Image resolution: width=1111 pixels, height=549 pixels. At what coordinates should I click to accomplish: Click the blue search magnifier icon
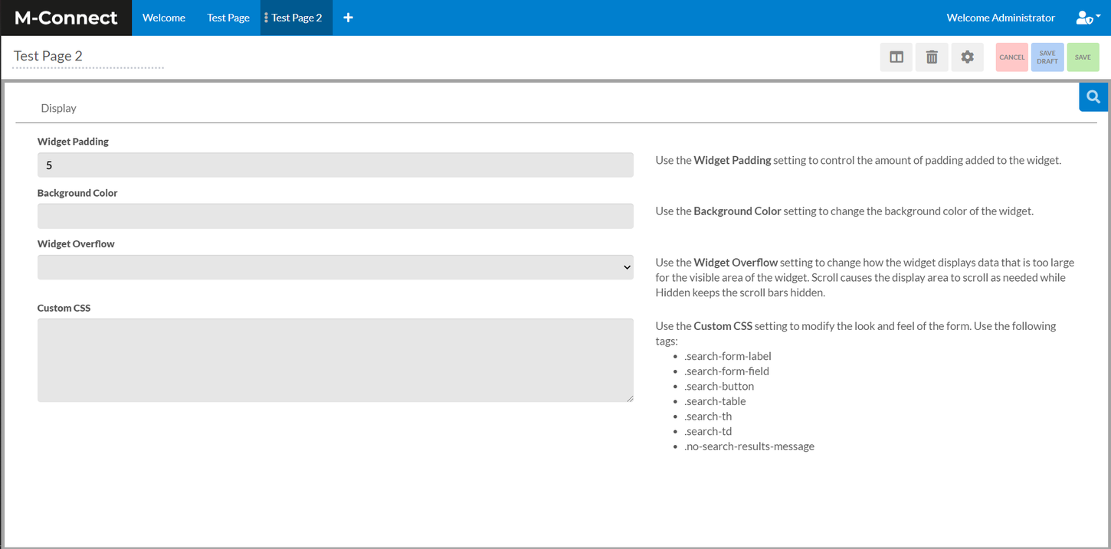(1093, 96)
